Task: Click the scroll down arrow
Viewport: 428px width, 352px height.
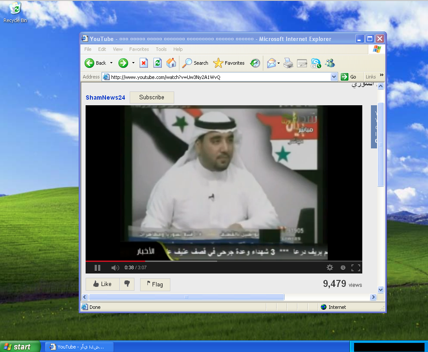Action: [x=380, y=289]
